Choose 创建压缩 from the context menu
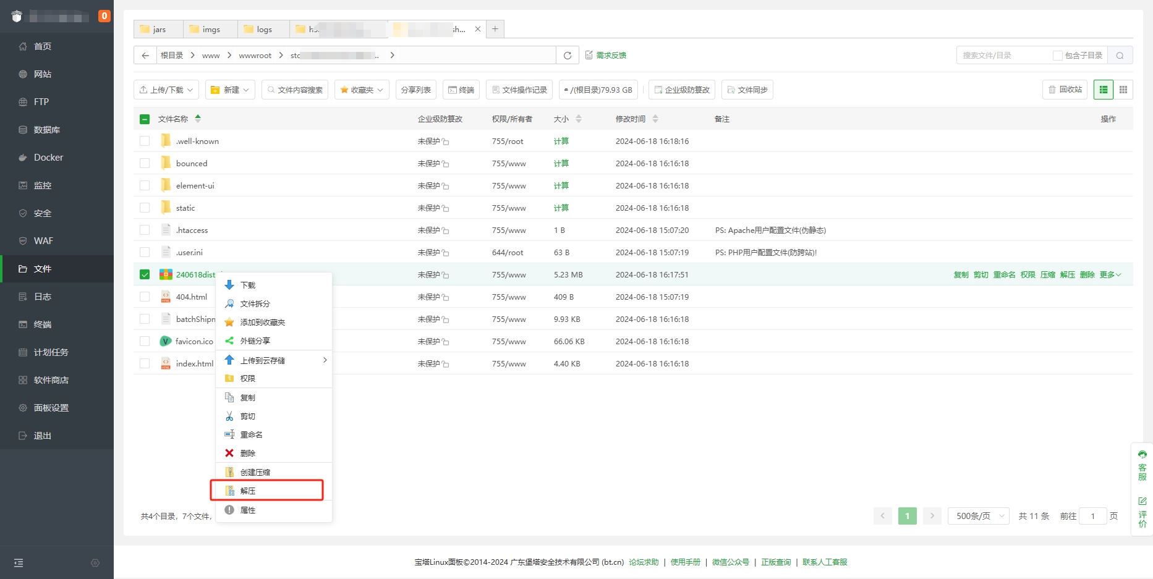Image resolution: width=1153 pixels, height=579 pixels. [x=255, y=472]
